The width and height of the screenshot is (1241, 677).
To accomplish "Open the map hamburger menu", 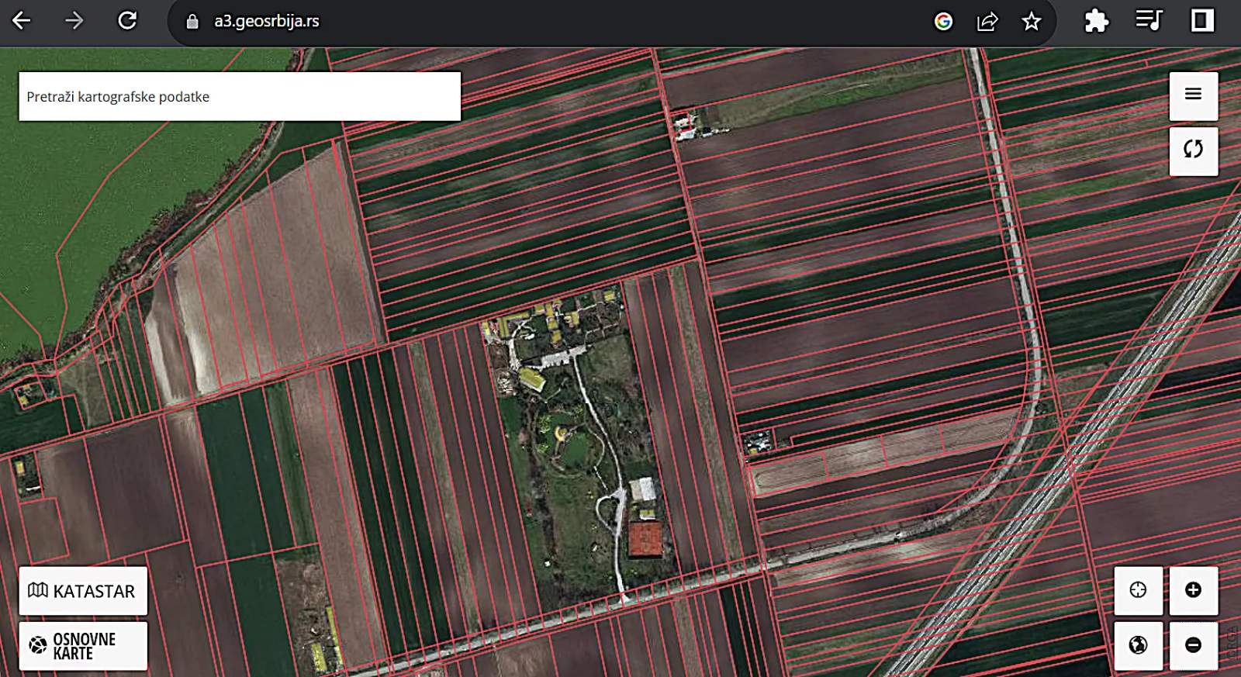I will [x=1193, y=95].
